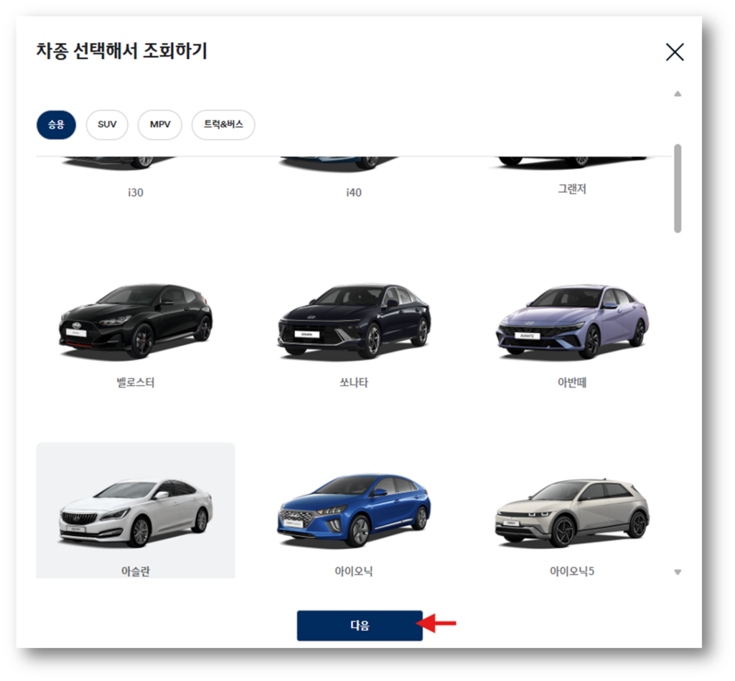Select the MPV category filter
Screen dimensions: 735x681
(159, 125)
